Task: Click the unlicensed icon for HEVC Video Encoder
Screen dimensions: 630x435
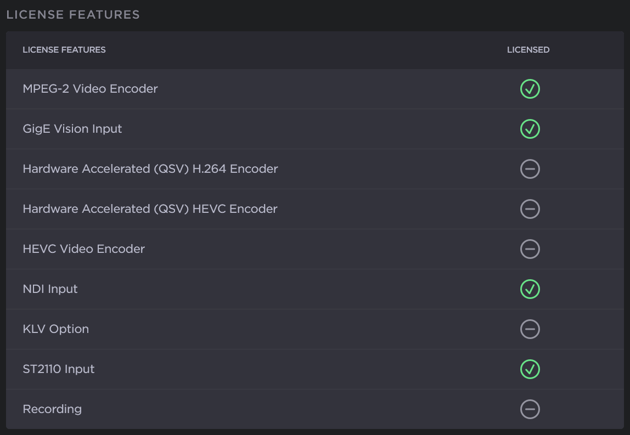Action: point(530,249)
